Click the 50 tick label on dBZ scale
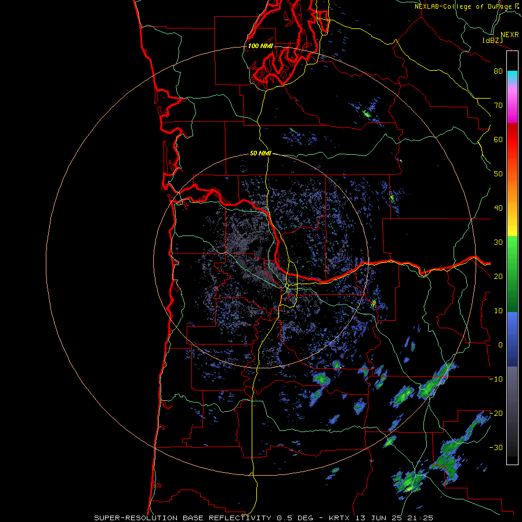The height and width of the screenshot is (522, 522). (498, 174)
